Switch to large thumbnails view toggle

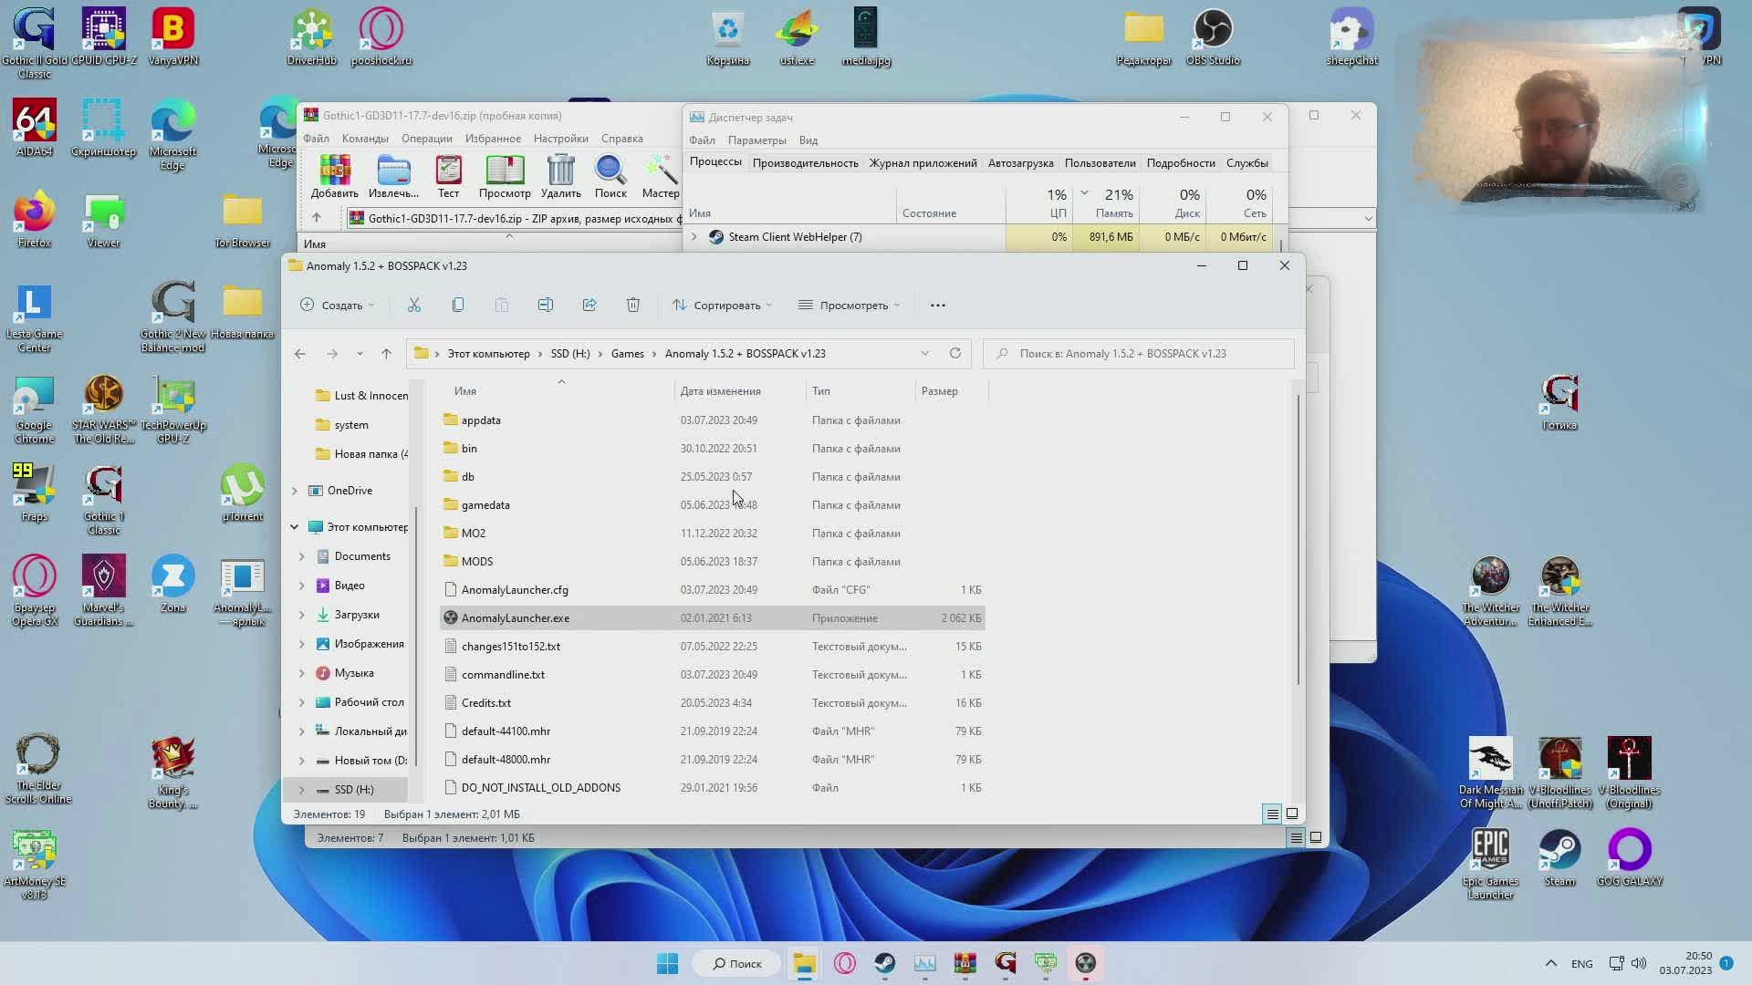tap(1292, 814)
